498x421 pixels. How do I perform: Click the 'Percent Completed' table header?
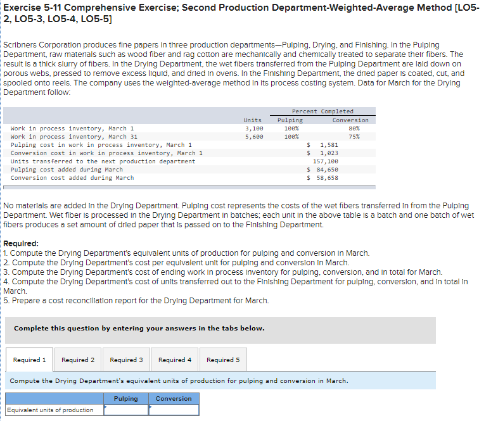(322, 111)
